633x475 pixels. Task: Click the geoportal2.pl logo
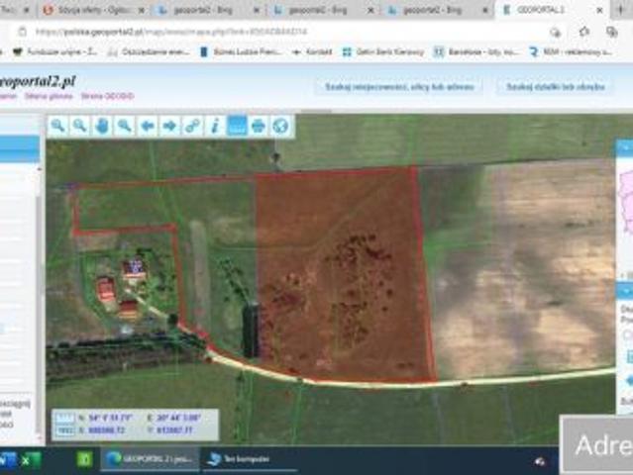pos(38,82)
